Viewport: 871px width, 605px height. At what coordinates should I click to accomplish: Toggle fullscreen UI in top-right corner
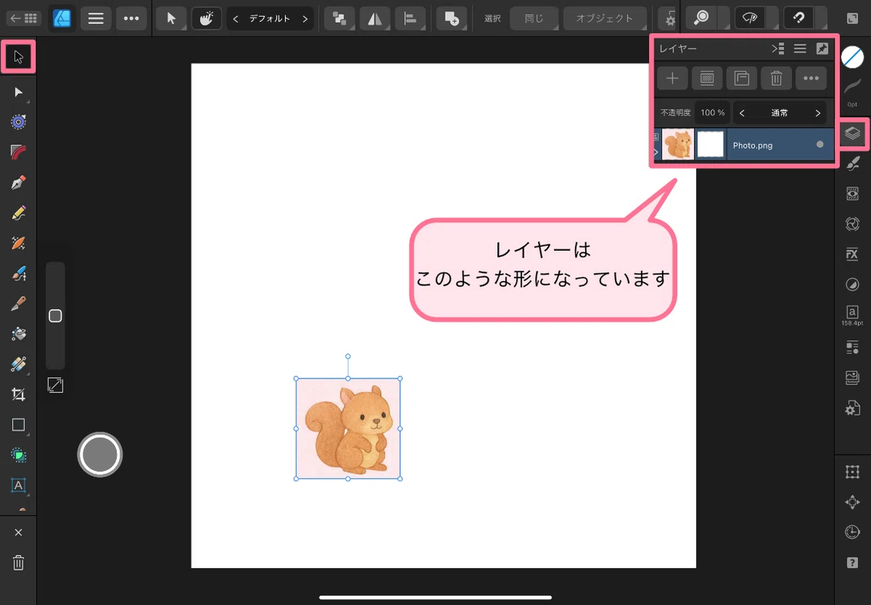coord(852,18)
